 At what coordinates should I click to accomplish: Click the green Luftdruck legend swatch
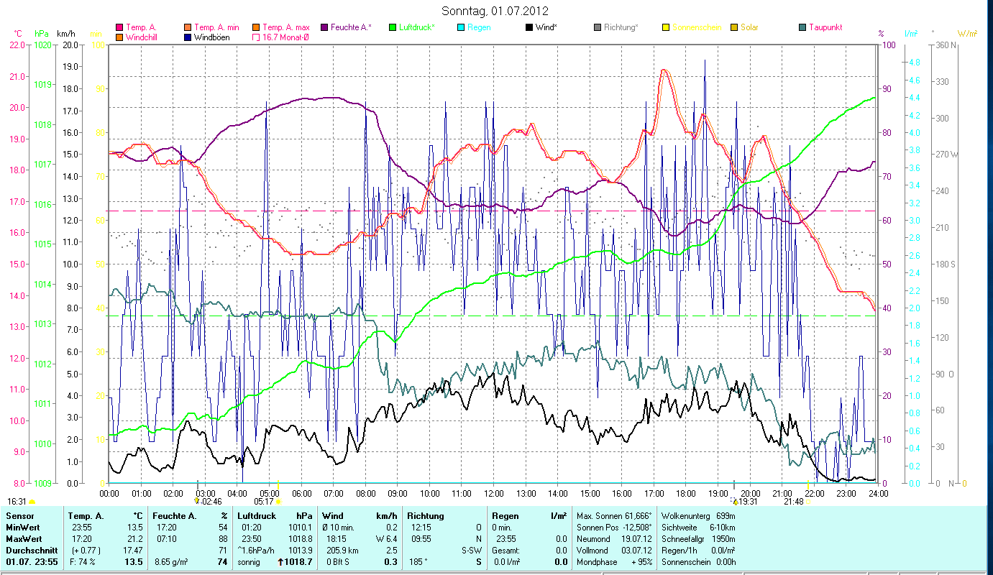[x=394, y=27]
